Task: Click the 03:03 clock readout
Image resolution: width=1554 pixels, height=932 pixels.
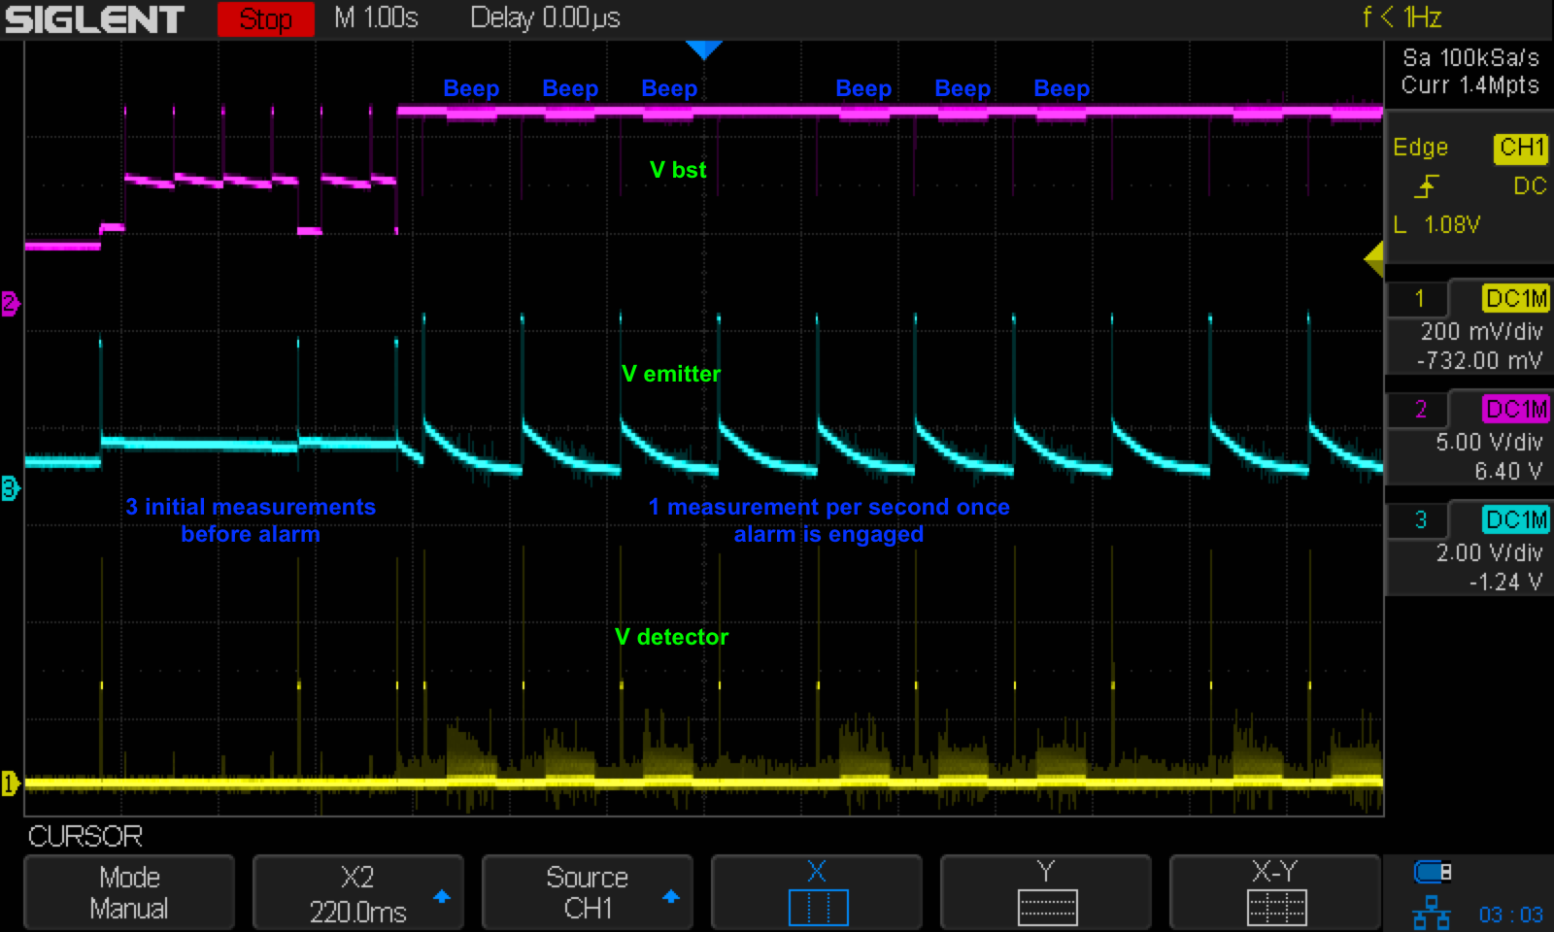Action: tap(1510, 915)
